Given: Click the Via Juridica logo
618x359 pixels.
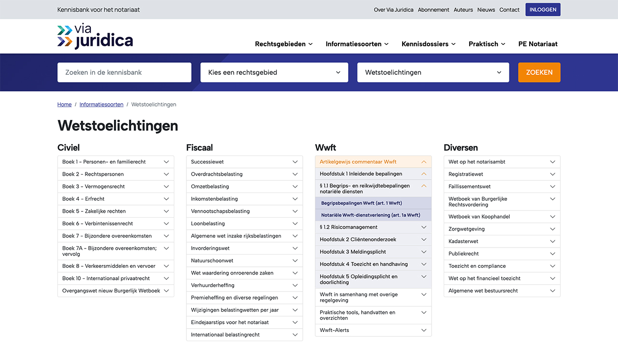Looking at the screenshot, I should 95,37.
